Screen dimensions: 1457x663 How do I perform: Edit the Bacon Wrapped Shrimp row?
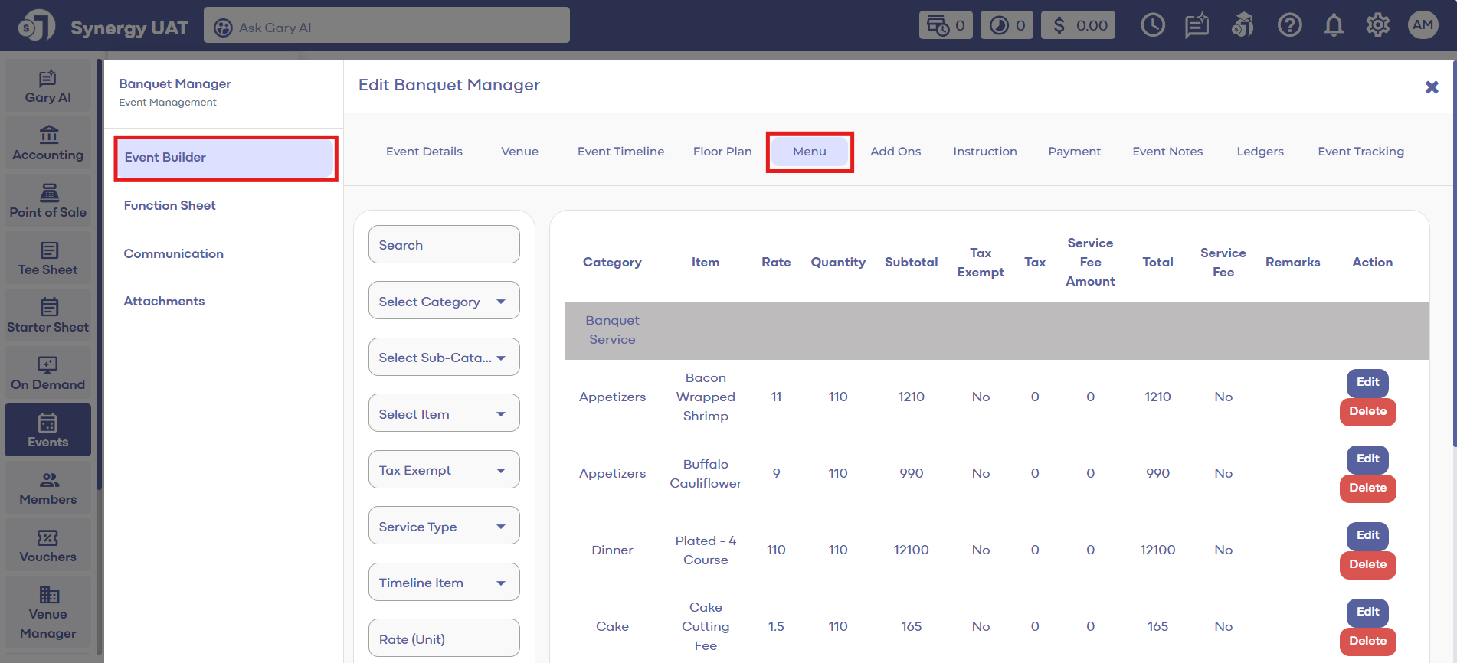pos(1367,382)
